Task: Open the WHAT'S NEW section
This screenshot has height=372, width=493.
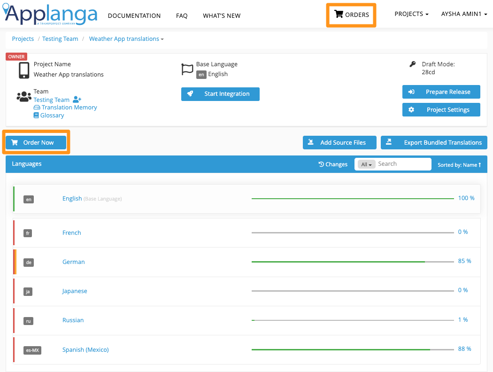Action: click(222, 15)
